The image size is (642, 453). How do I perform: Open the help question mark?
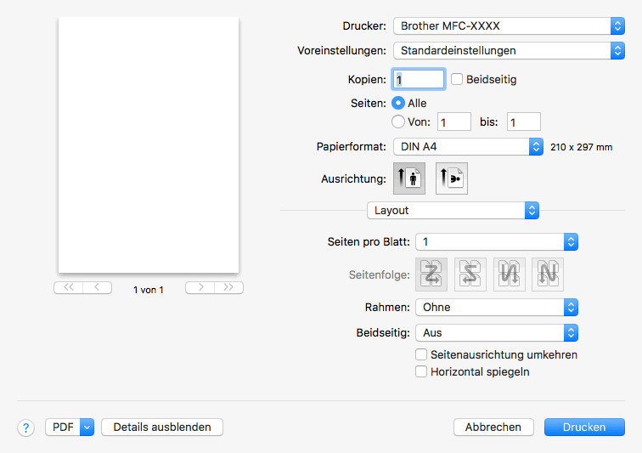pos(25,428)
